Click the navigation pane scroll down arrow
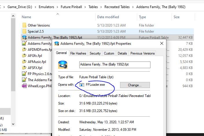 click(13, 124)
